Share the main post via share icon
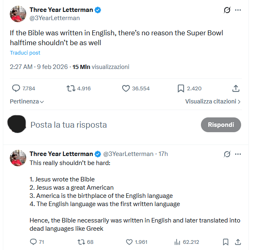 [236, 88]
